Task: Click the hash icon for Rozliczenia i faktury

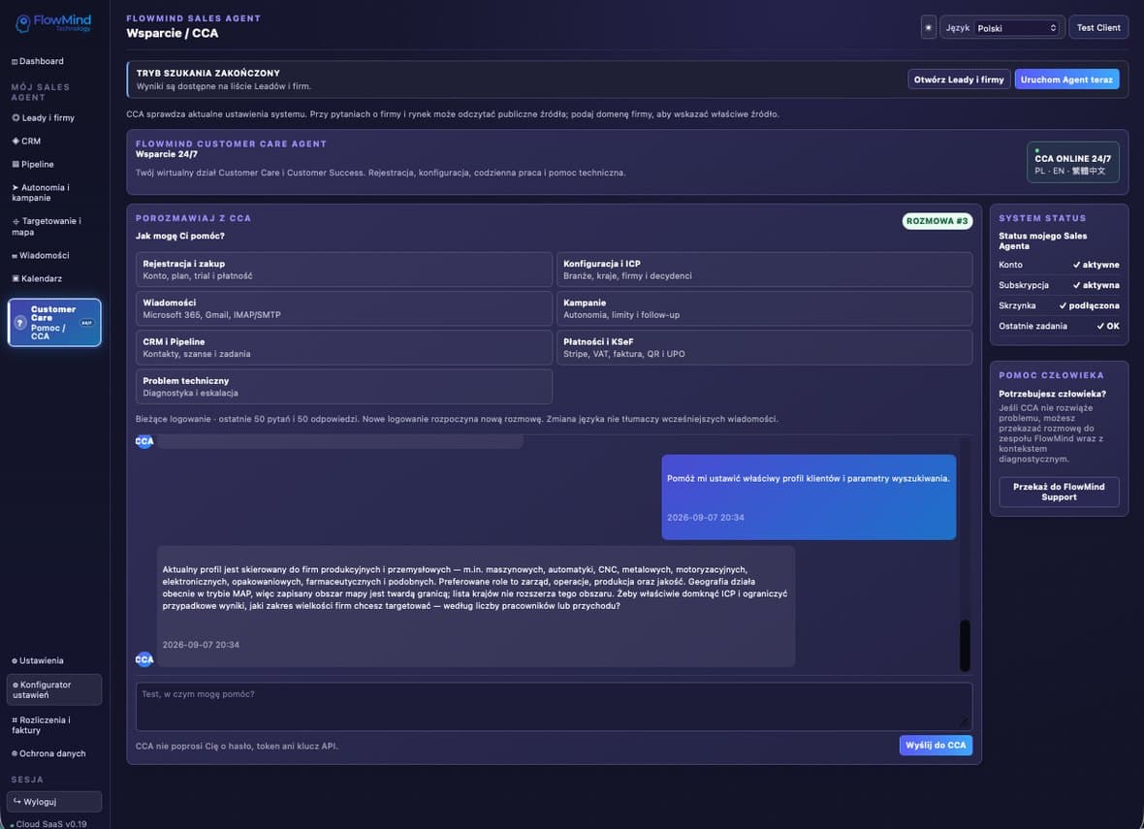Action: tap(15, 720)
